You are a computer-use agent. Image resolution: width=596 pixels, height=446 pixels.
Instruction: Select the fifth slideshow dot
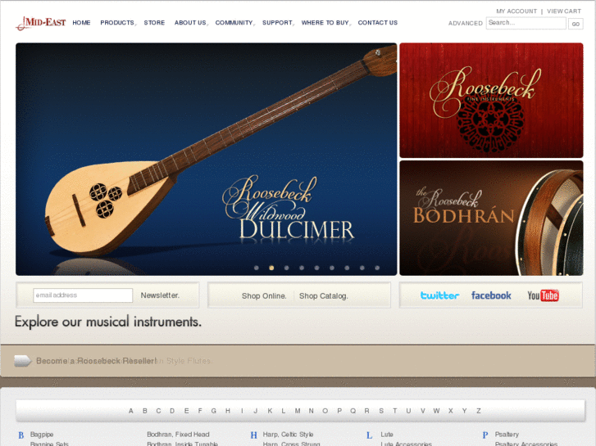pos(316,268)
